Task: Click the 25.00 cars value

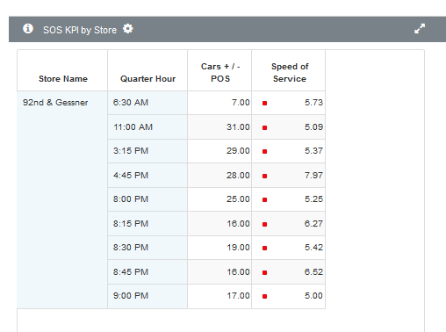Action: point(238,199)
